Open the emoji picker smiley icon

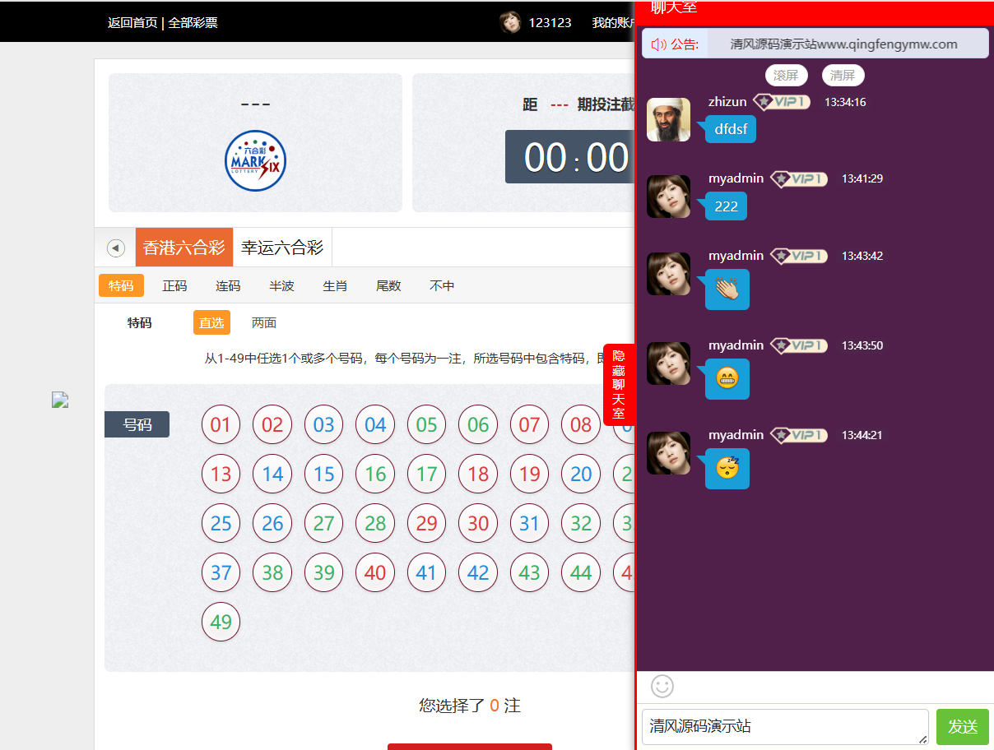pos(662,686)
